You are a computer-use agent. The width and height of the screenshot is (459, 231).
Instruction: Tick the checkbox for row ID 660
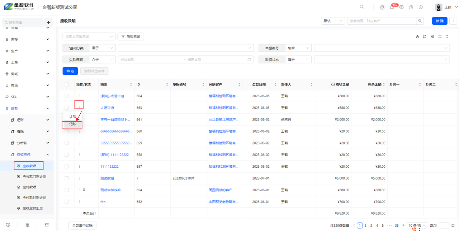67,131
